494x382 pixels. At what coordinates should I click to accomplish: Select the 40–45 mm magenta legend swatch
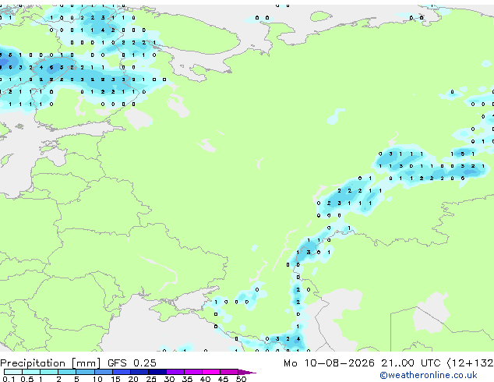pos(211,372)
